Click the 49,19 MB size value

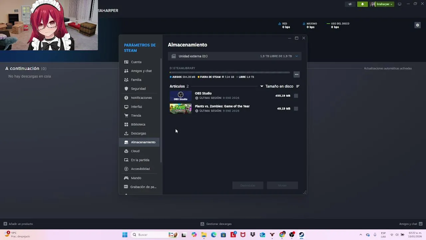tap(284, 109)
